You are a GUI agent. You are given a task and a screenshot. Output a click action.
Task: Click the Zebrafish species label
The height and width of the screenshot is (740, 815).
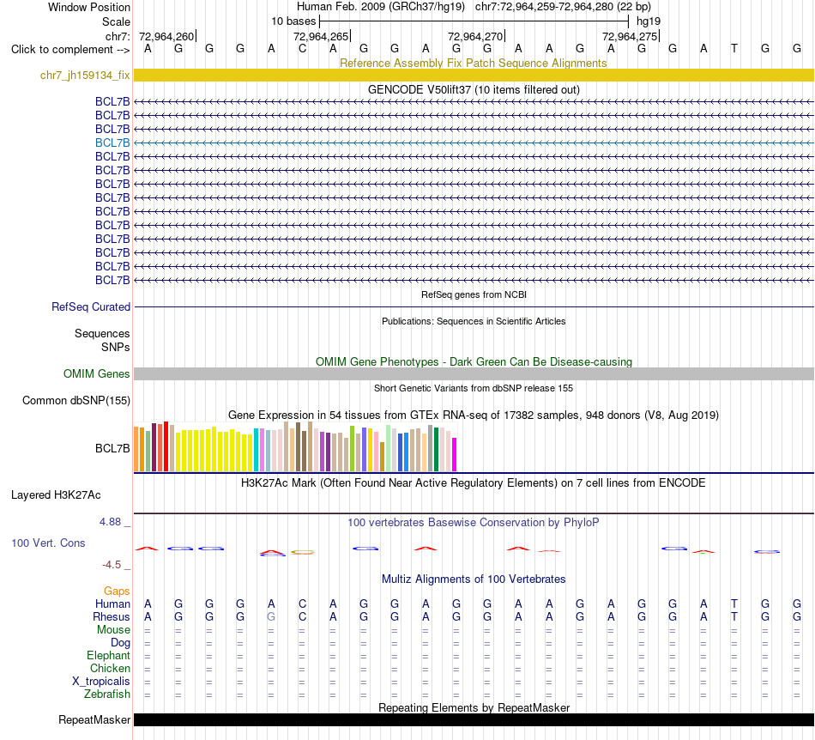tap(107, 694)
